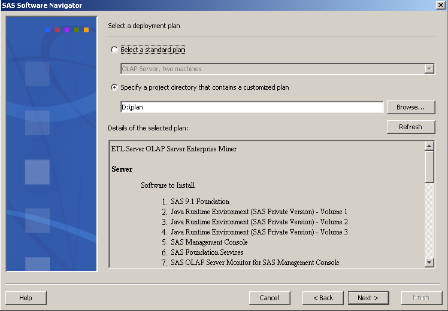Click the plan details scroll up arrow
The height and width of the screenshot is (311, 448).
[429, 146]
